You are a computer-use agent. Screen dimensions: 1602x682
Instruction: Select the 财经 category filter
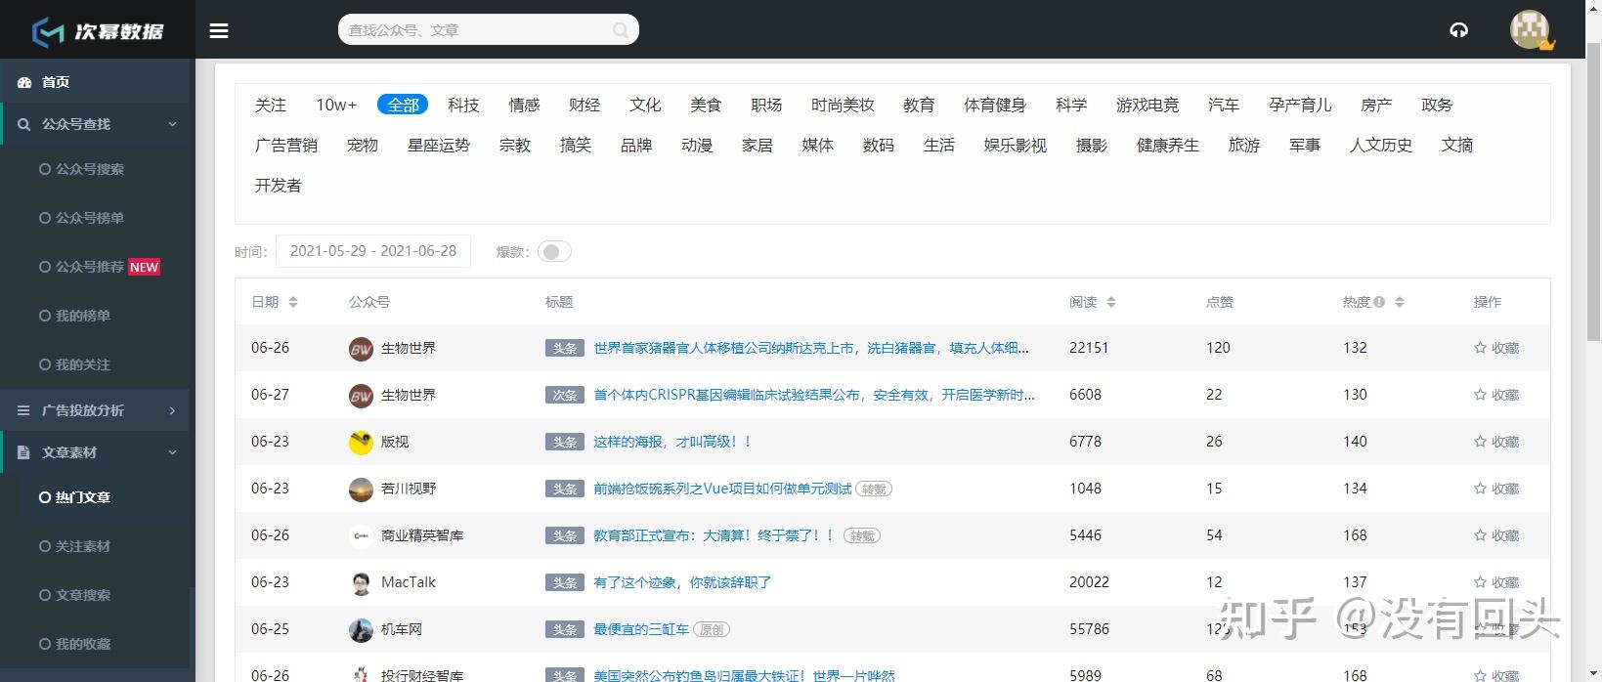click(585, 105)
